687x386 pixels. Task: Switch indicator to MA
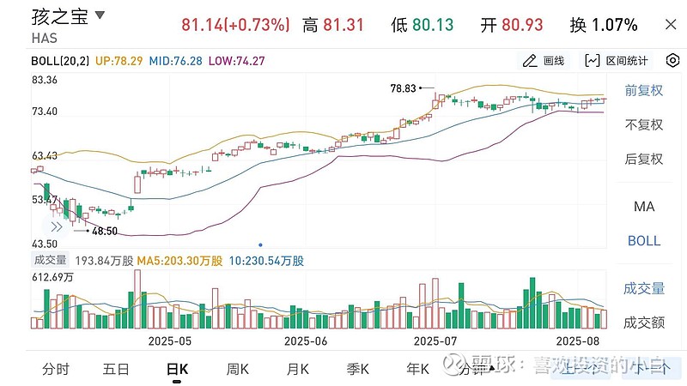[643, 207]
